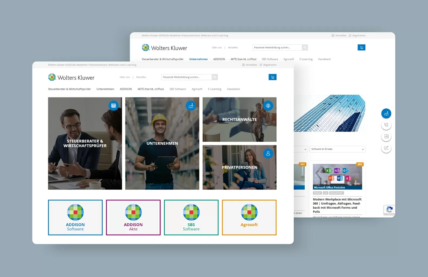Open the shopping cart in front window

[273, 77]
